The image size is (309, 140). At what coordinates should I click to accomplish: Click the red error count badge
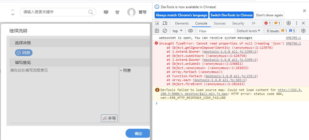267,23
